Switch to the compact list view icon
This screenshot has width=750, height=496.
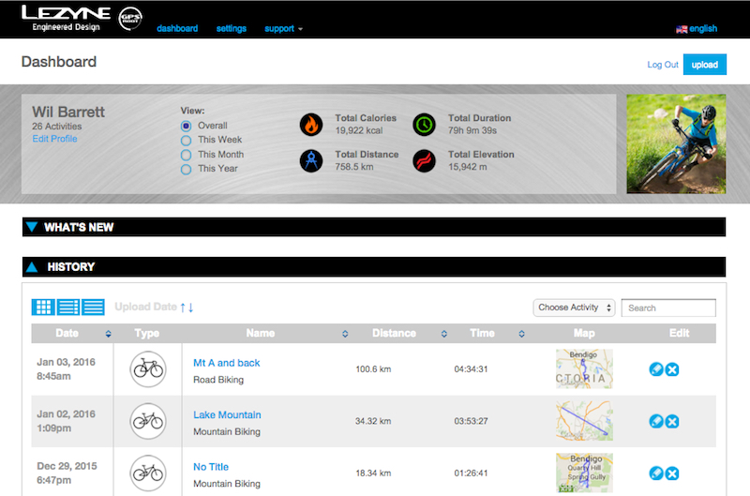pyautogui.click(x=67, y=308)
